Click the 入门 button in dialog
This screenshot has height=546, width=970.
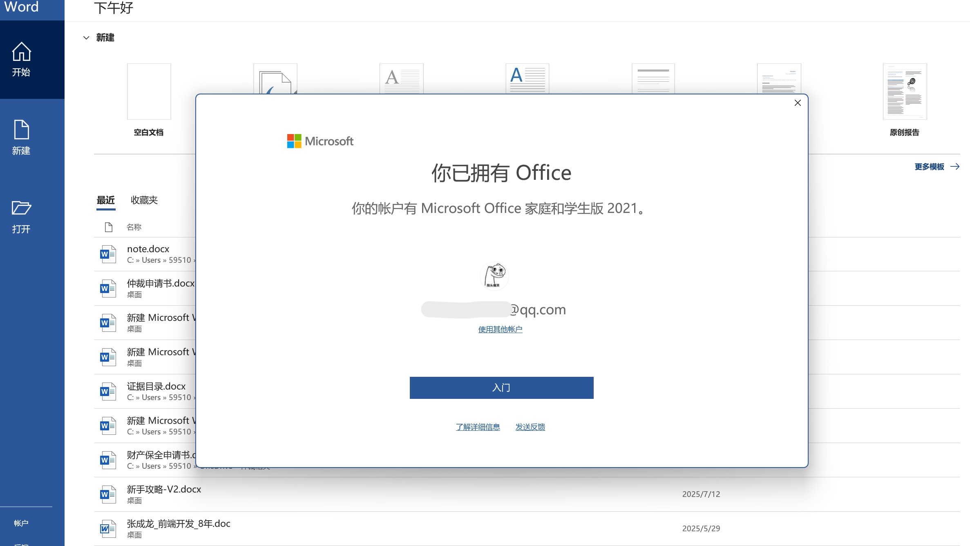(501, 388)
